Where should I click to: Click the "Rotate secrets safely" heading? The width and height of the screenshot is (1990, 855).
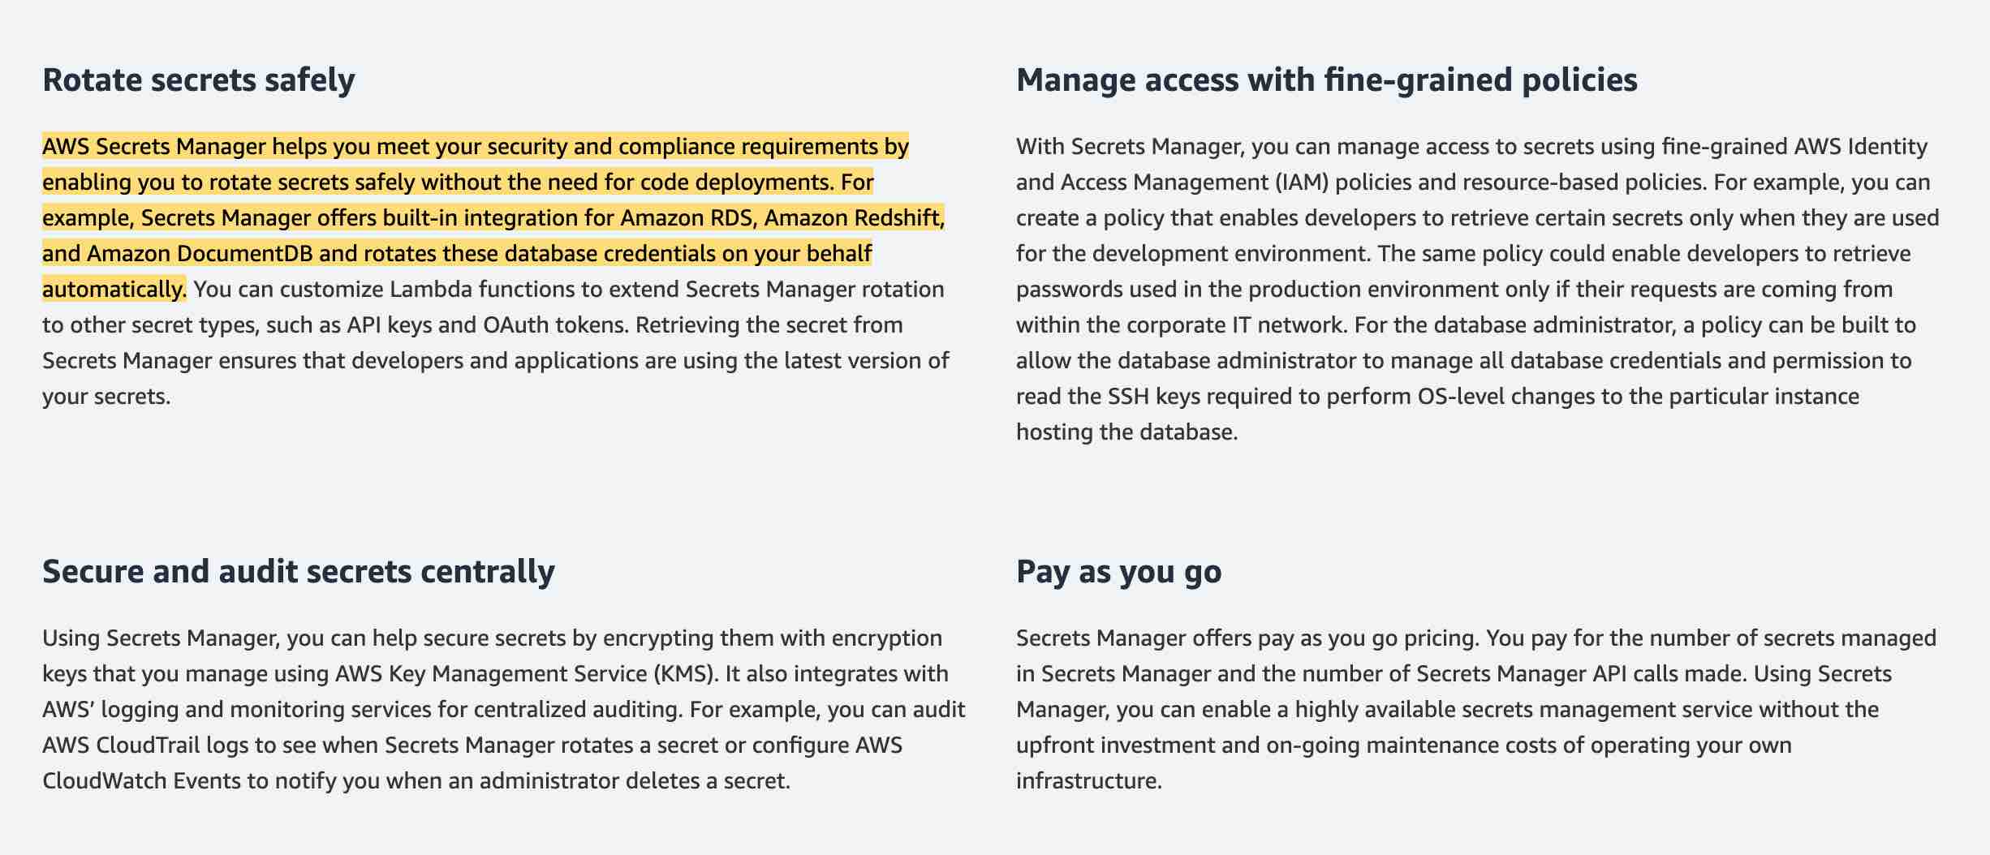point(198,80)
